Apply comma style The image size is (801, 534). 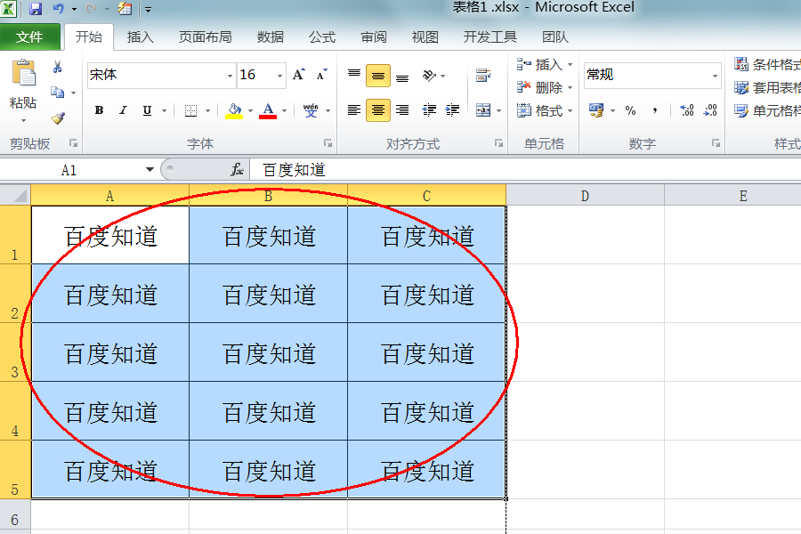pos(655,110)
